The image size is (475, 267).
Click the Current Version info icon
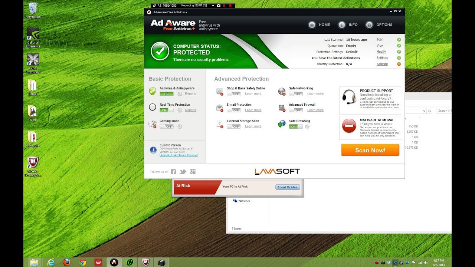point(153,150)
